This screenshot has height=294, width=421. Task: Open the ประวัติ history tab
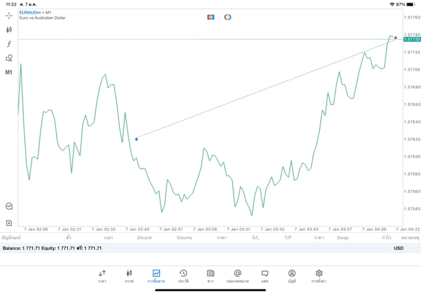click(x=184, y=276)
